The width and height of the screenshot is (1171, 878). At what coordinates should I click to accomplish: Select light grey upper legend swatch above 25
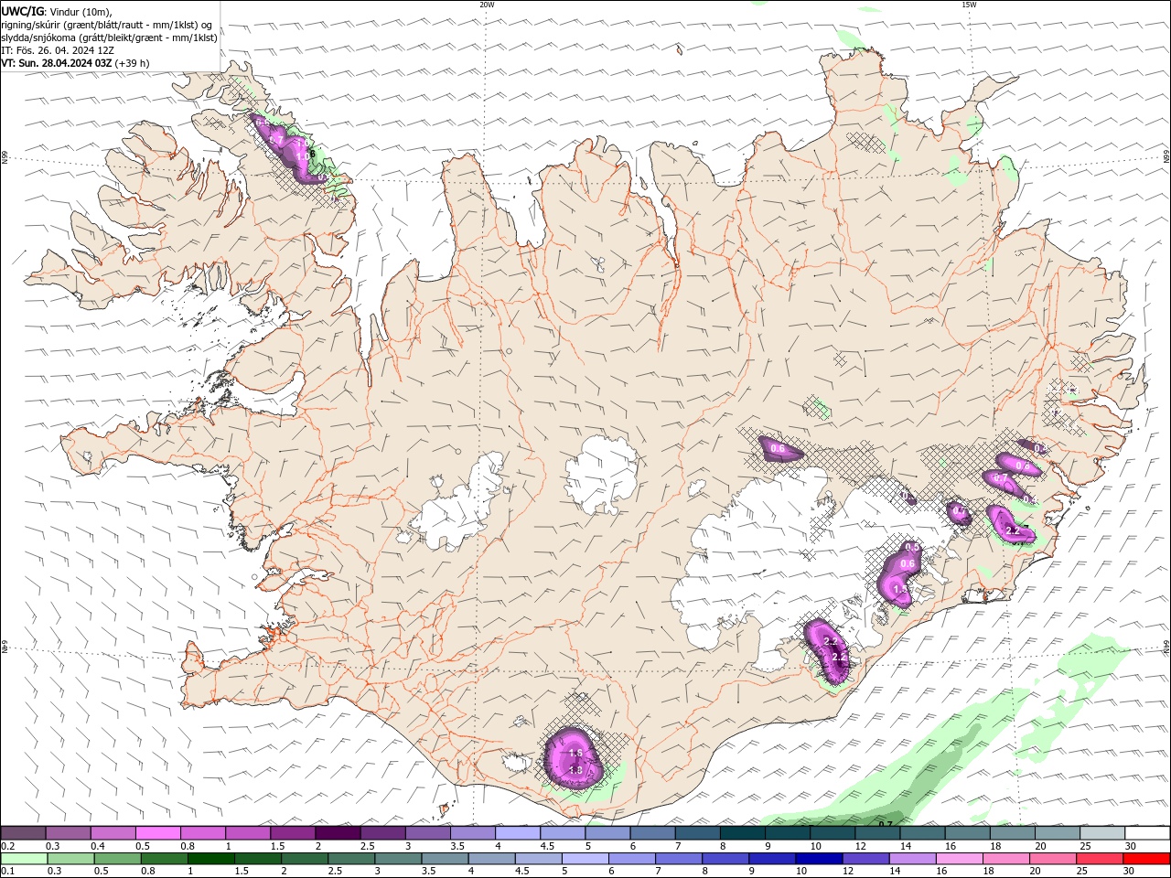1103,833
